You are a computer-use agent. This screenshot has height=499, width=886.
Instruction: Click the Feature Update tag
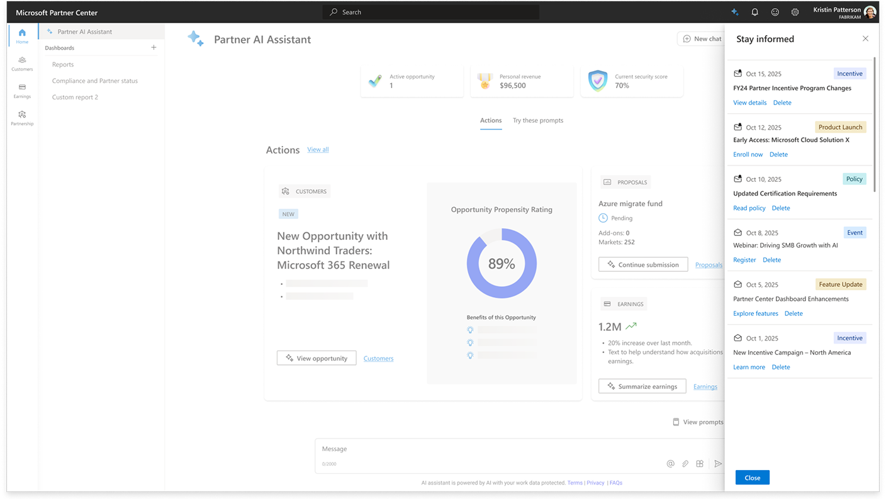[x=840, y=284]
